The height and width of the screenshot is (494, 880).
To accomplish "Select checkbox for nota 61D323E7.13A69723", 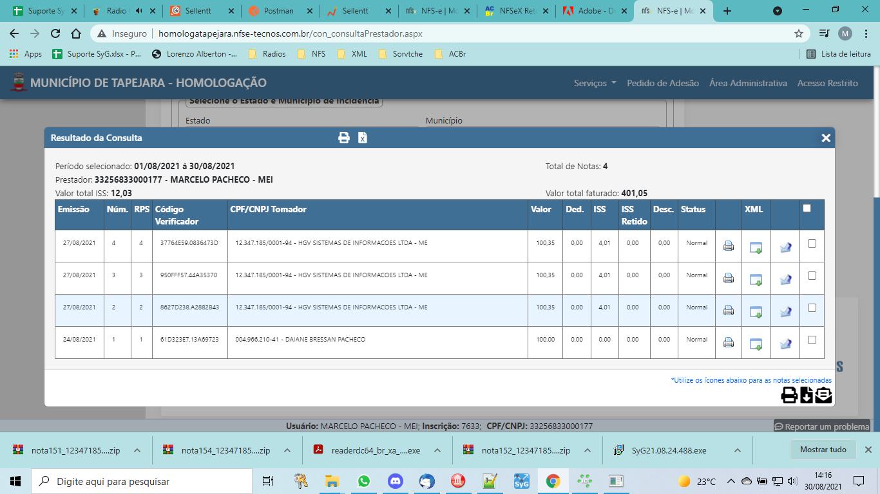I will [812, 340].
